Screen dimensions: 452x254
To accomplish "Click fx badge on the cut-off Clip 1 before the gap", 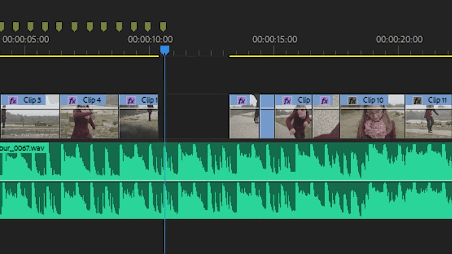I will 131,101.
